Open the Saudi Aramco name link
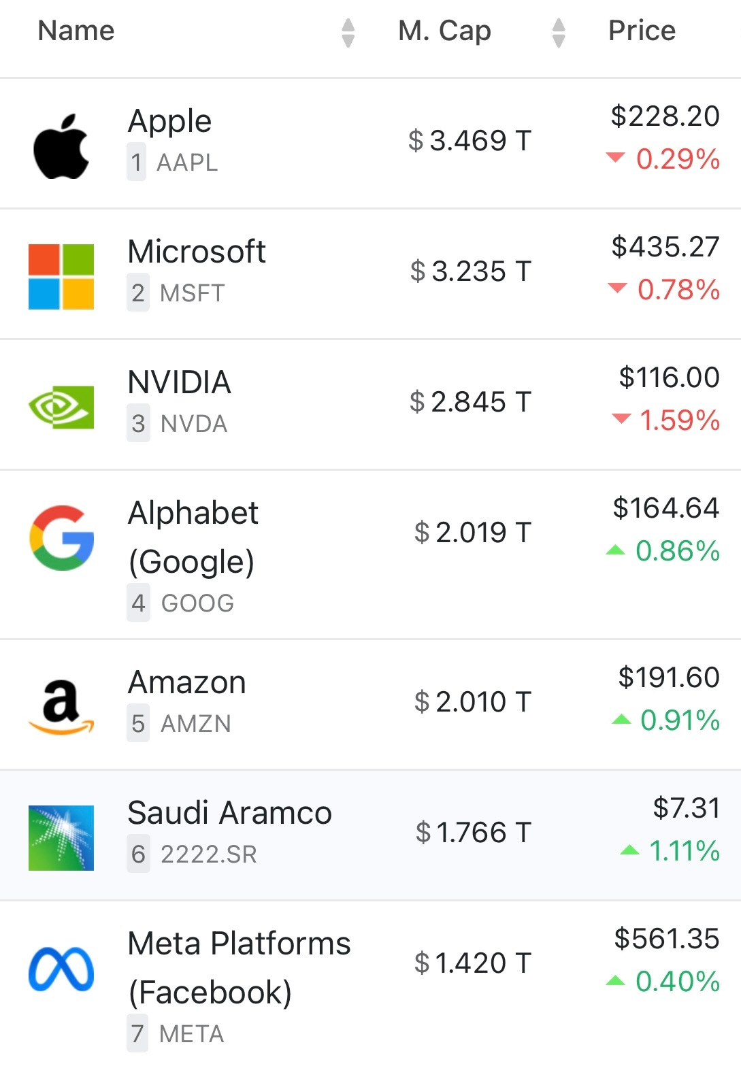This screenshot has width=741, height=1066. coord(230,813)
